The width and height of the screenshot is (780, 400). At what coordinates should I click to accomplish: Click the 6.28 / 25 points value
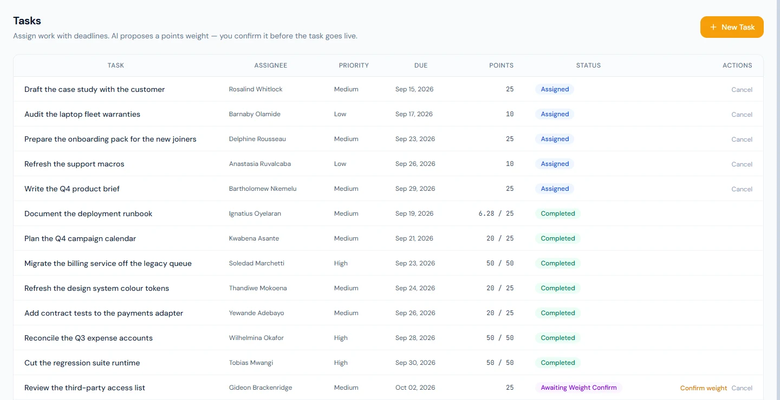tap(496, 214)
